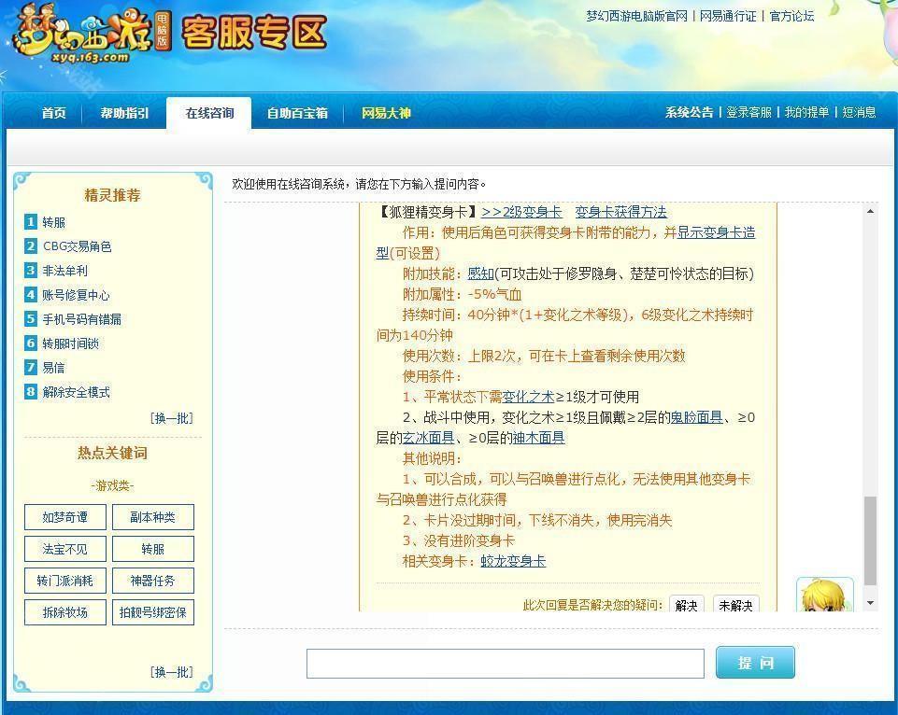Open 梦幻西游电脑版官网 link
This screenshot has height=715, width=898.
(636, 16)
